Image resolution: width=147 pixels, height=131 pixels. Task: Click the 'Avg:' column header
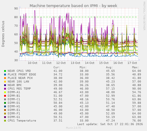109,67
